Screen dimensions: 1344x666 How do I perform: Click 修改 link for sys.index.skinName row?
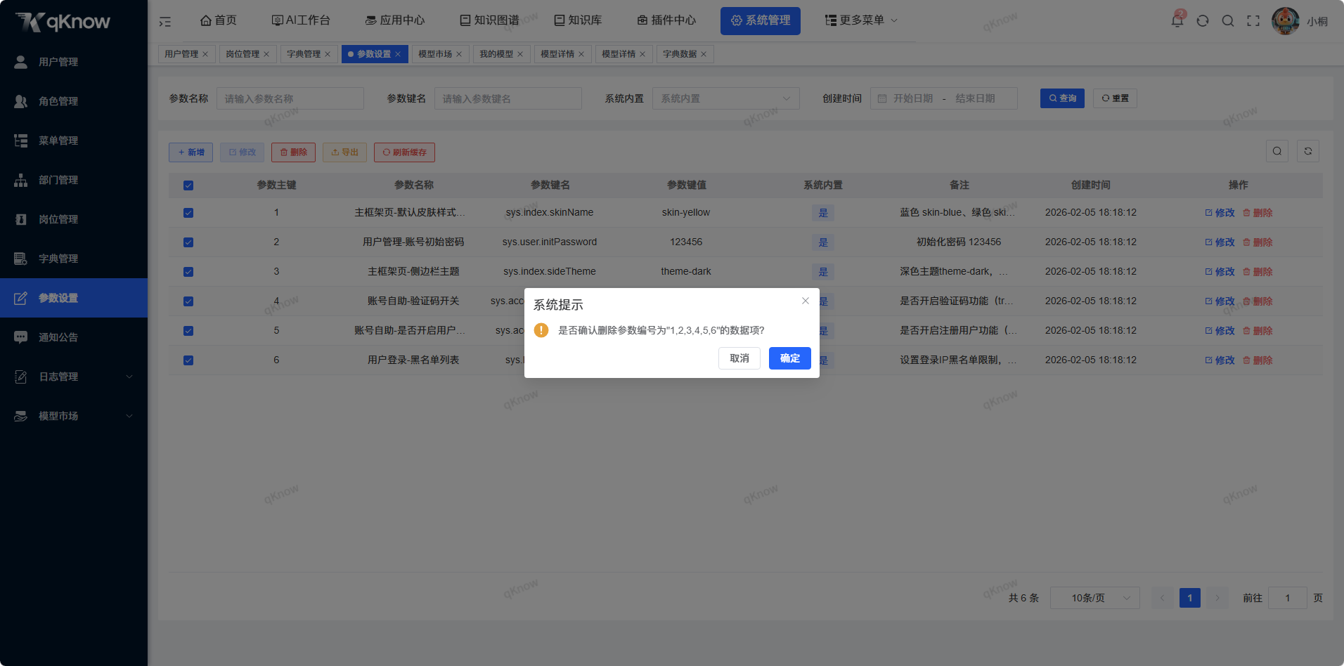pos(1220,213)
